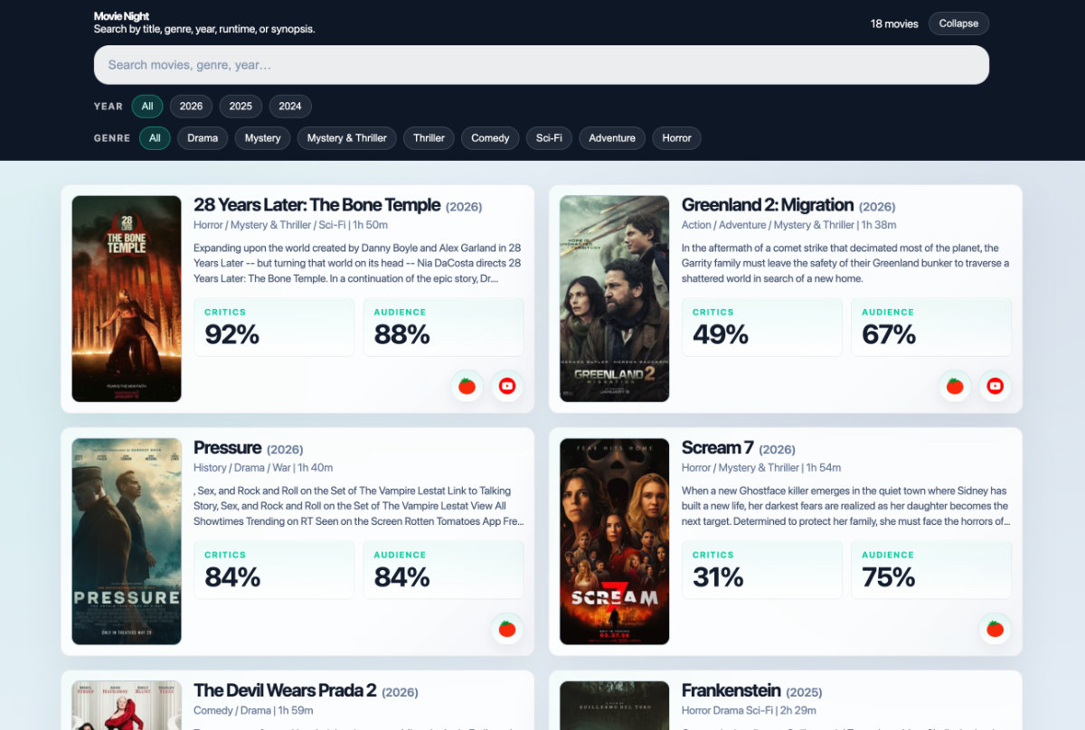The image size is (1085, 730).
Task: Open the Frankenstein movie title
Action: [730, 690]
